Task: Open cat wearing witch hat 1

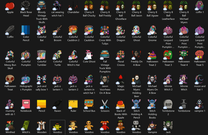Action: point(57,6)
